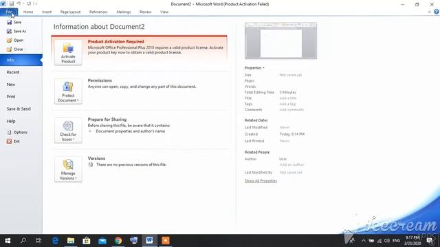This screenshot has width=440, height=247.
Task: Click the Author name 'User'
Action: coord(283,159)
